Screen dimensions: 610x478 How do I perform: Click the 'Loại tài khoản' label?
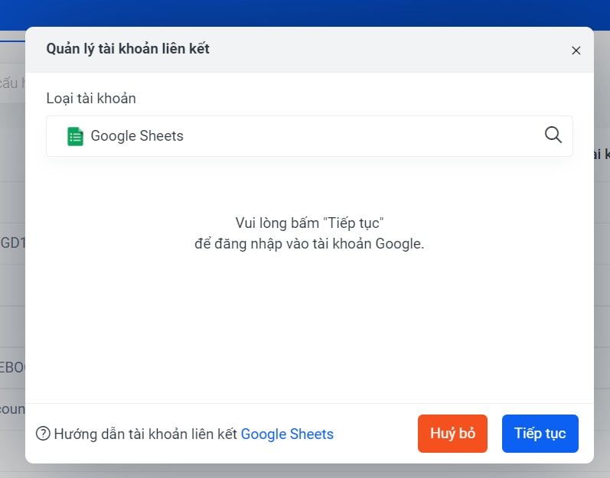click(91, 99)
